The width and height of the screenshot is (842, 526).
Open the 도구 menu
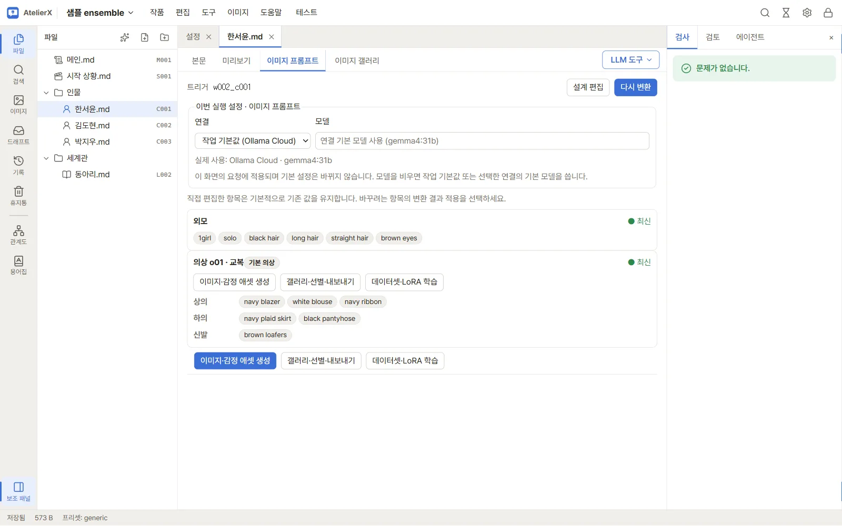pyautogui.click(x=209, y=13)
